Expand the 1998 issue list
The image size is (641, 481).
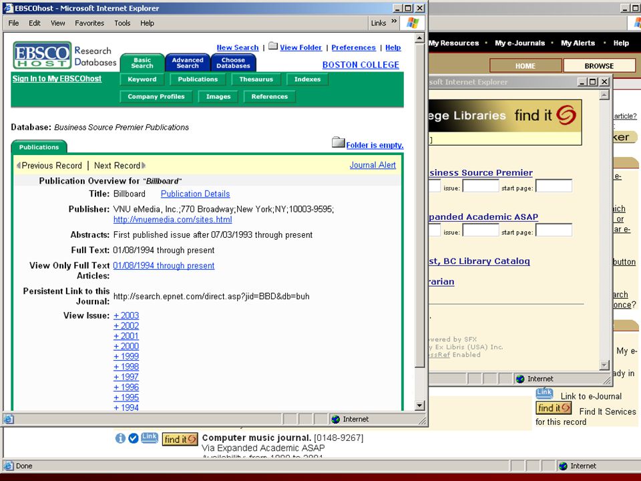126,367
